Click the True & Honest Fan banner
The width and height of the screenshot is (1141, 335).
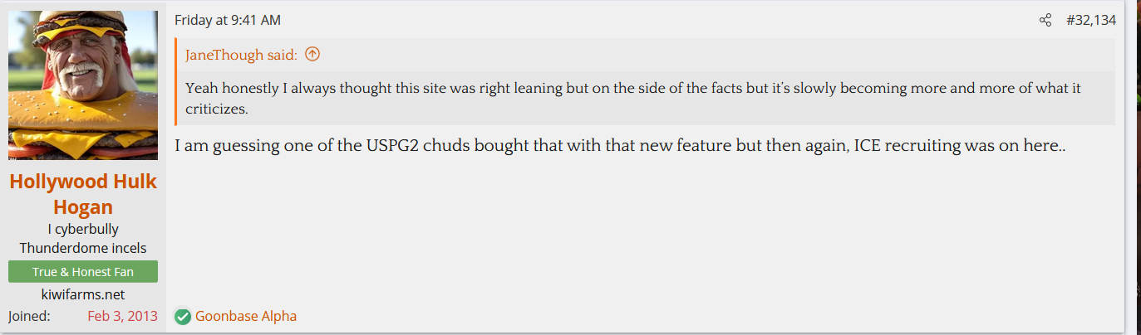pyautogui.click(x=83, y=272)
